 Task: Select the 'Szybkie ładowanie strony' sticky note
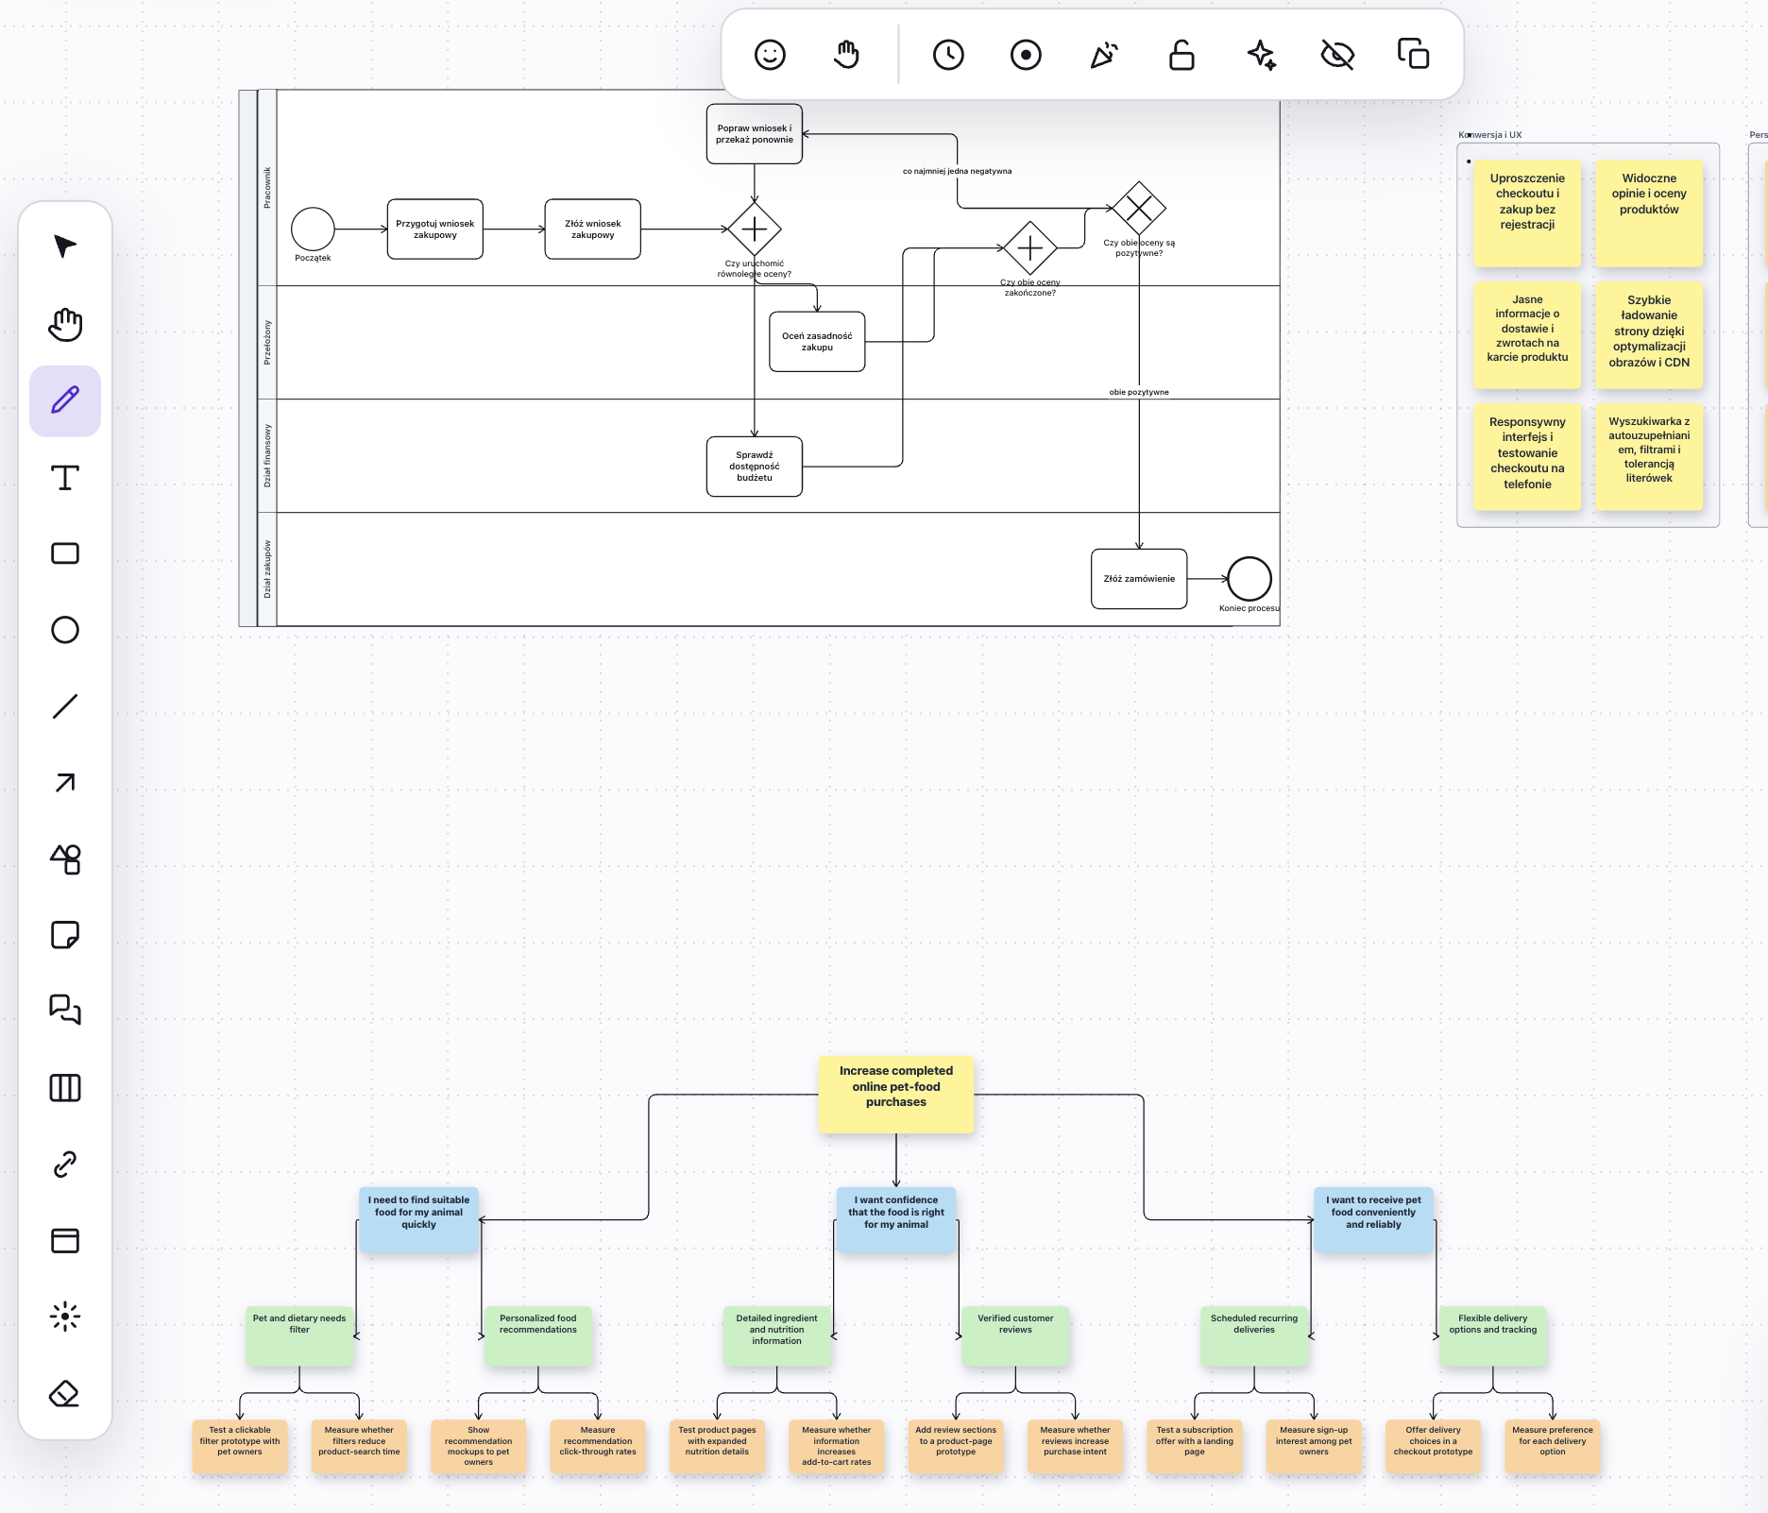pos(1649,335)
